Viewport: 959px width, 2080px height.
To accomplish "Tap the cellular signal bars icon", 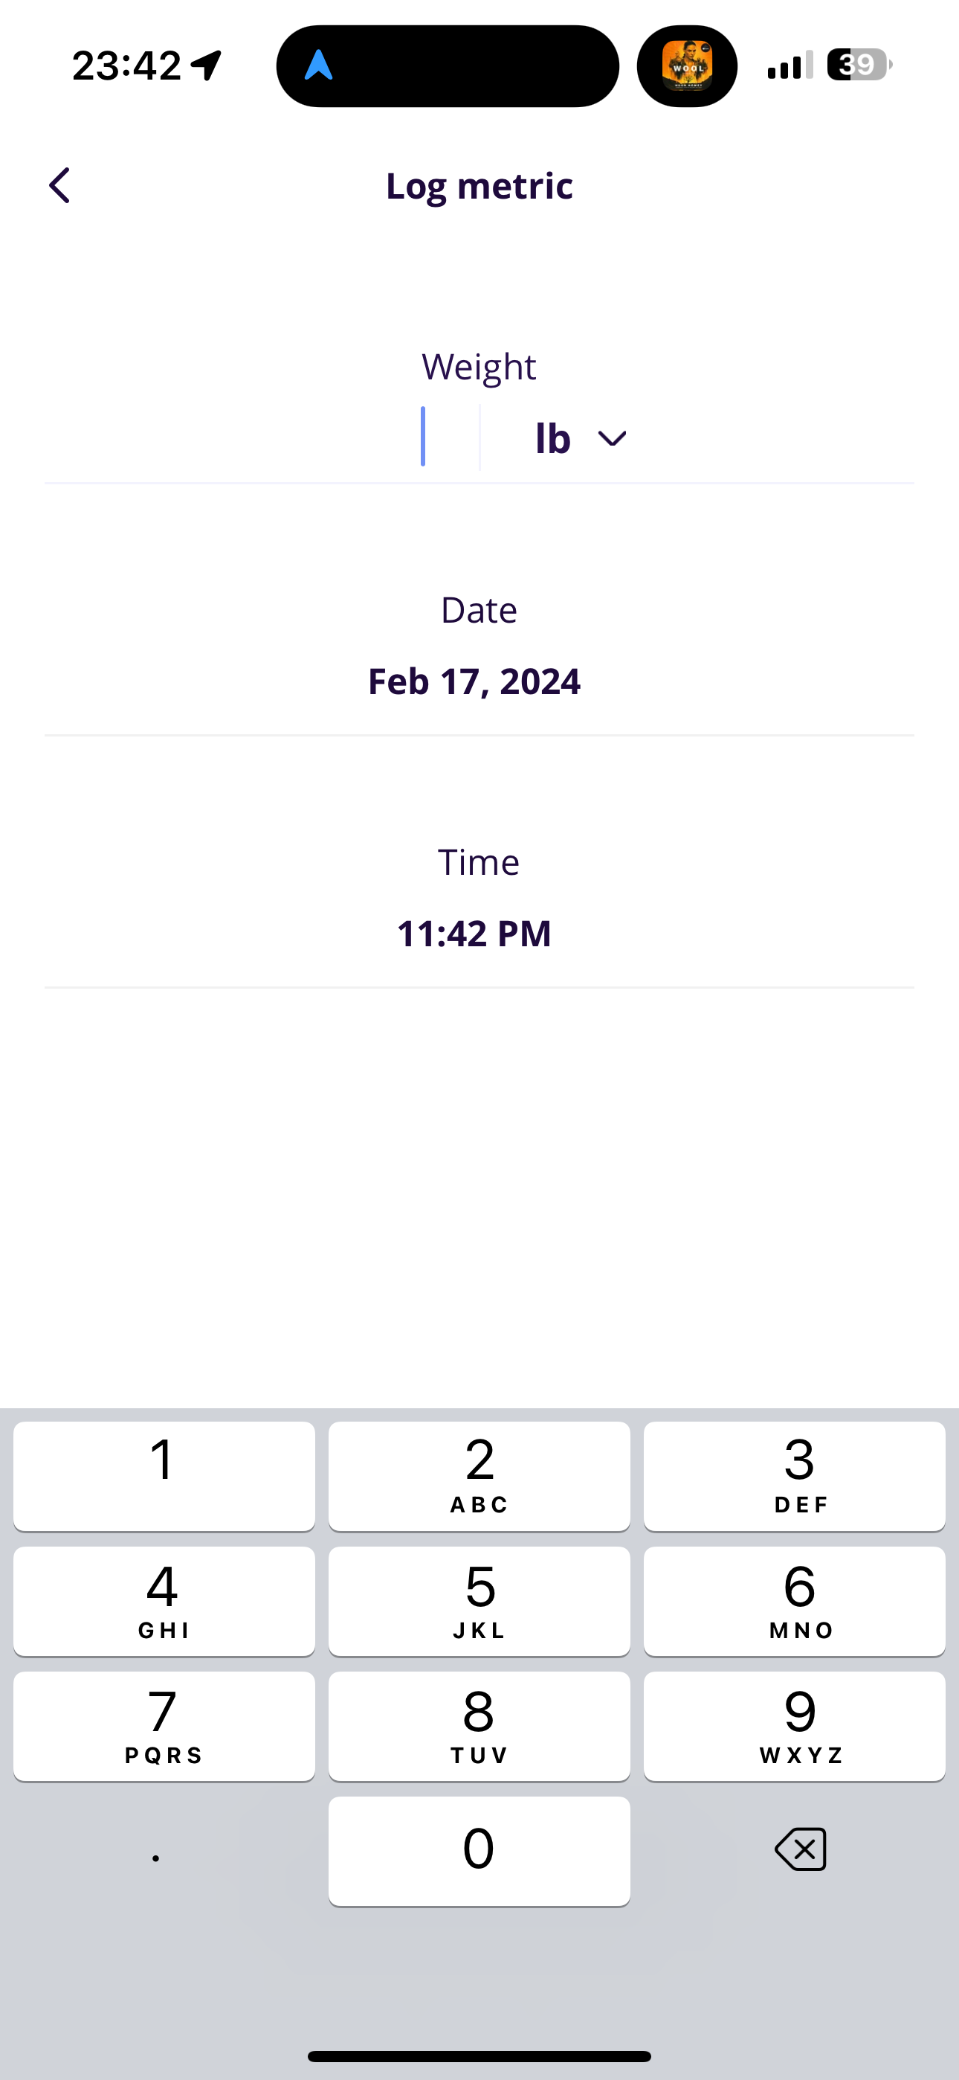I will [790, 65].
